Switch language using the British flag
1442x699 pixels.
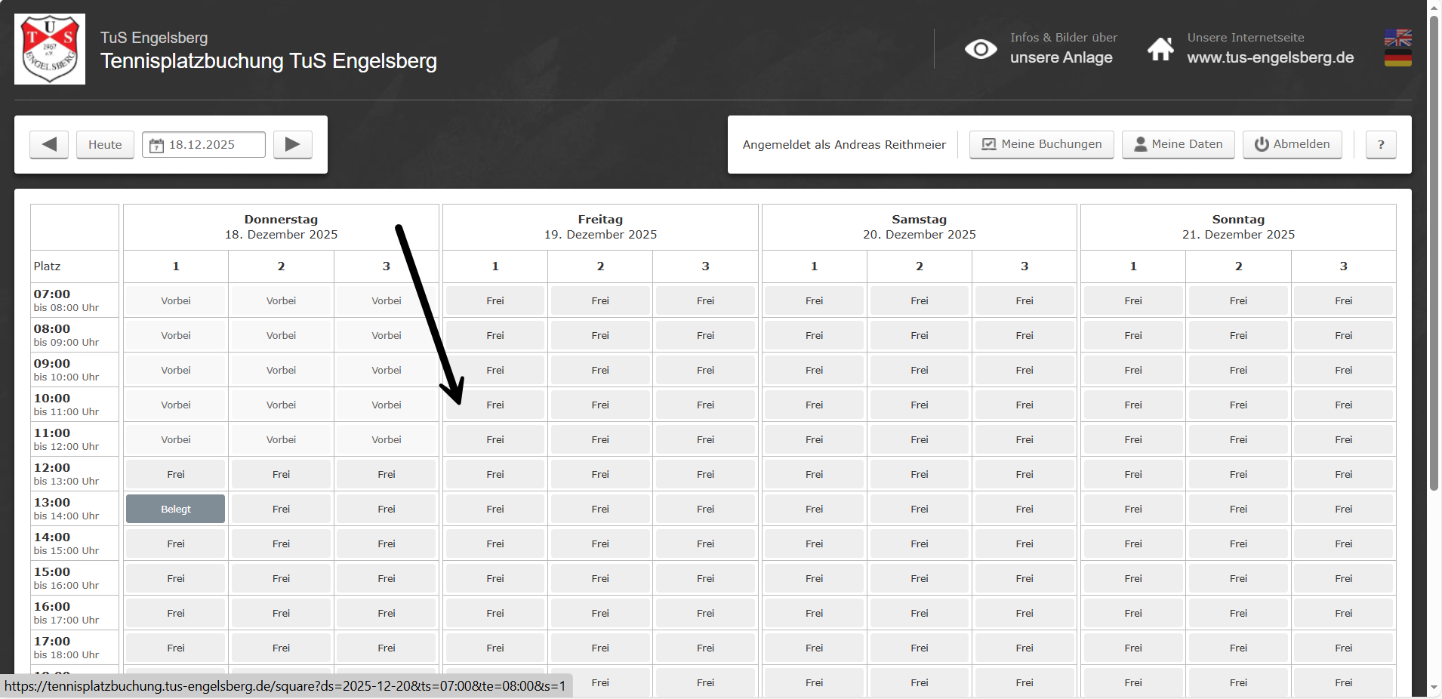(1397, 38)
